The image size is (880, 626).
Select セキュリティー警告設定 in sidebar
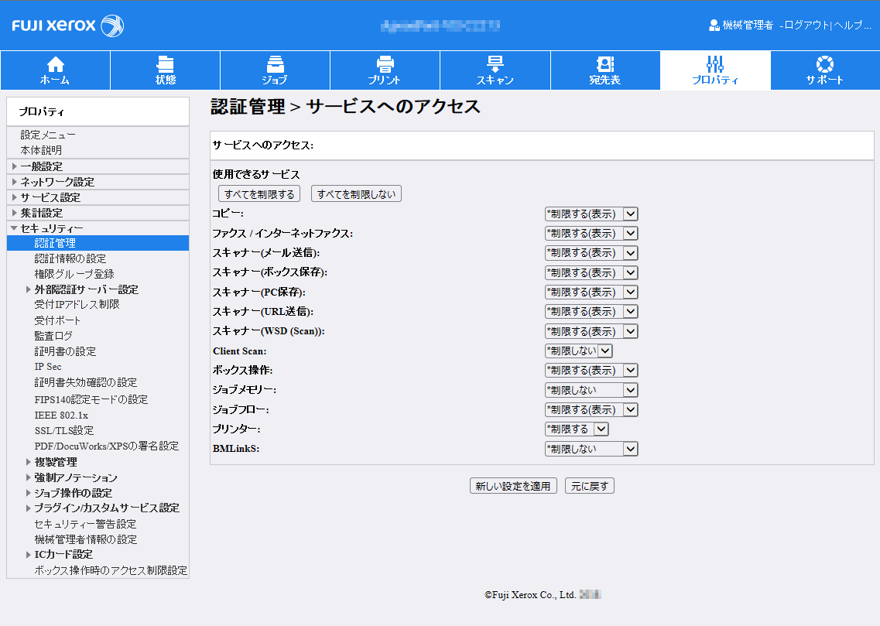[x=86, y=524]
